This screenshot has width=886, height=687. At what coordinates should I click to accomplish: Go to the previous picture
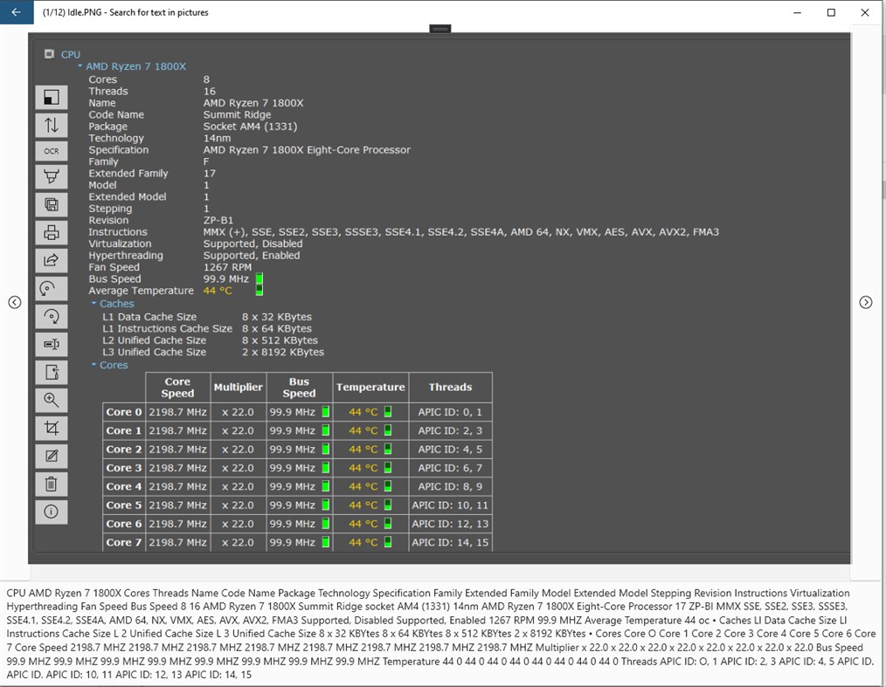pos(15,303)
